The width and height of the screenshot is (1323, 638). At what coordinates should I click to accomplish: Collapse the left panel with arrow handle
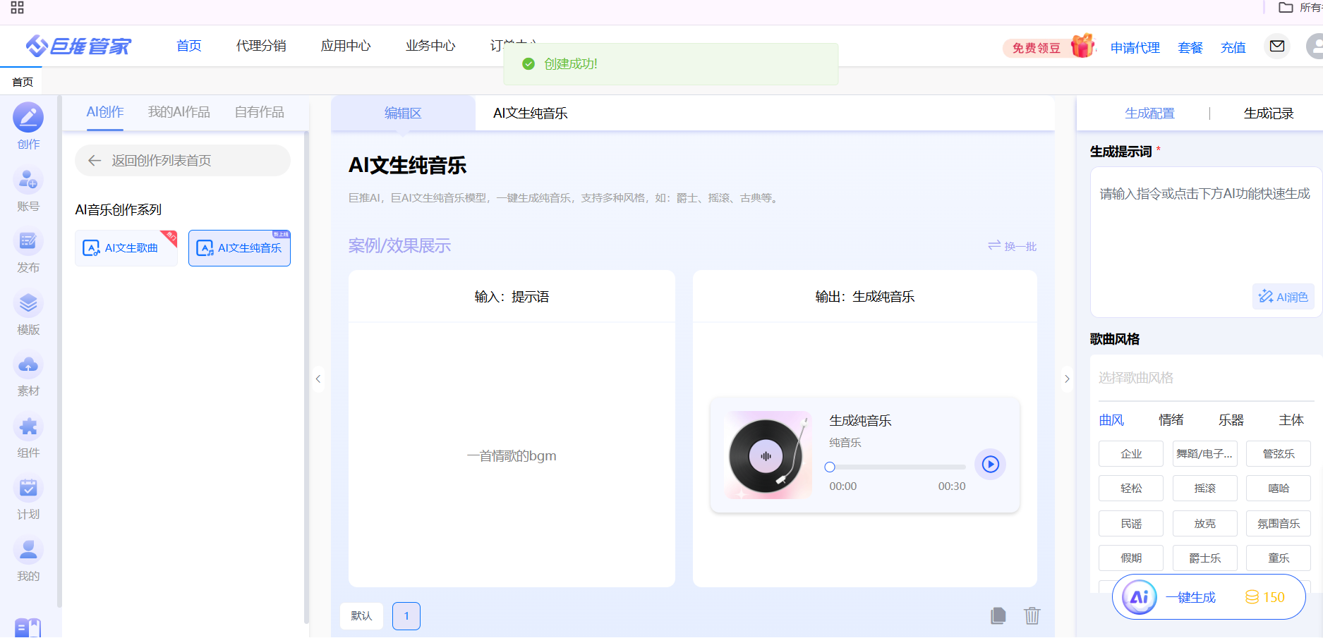318,379
